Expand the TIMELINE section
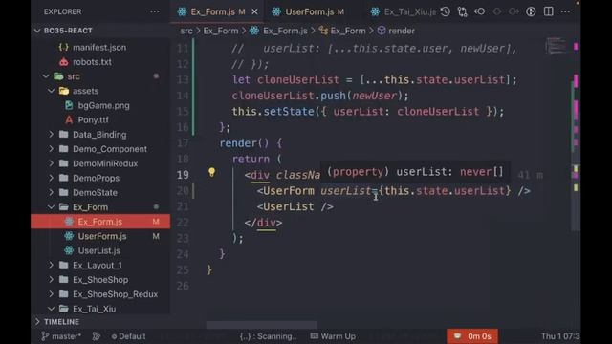 pyautogui.click(x=61, y=322)
